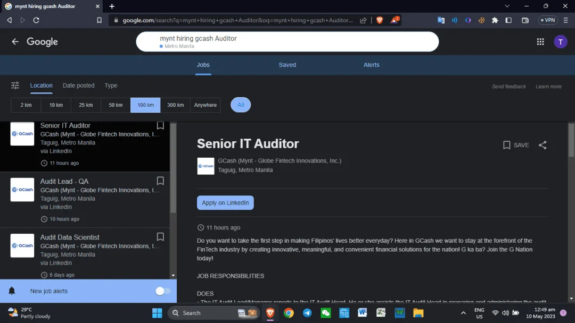Bookmark the Audit Lead - QA job

[160, 181]
